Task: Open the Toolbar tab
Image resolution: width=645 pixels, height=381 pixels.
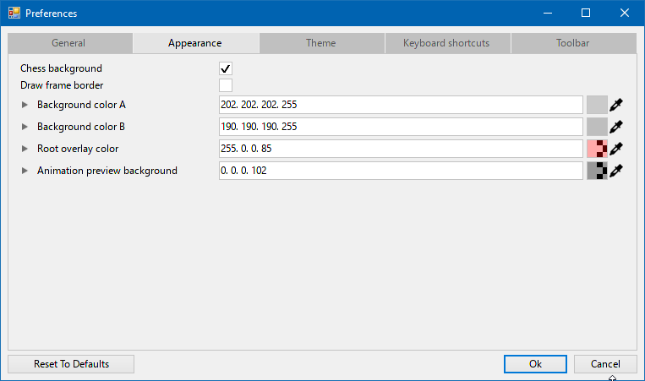Action: pos(572,43)
